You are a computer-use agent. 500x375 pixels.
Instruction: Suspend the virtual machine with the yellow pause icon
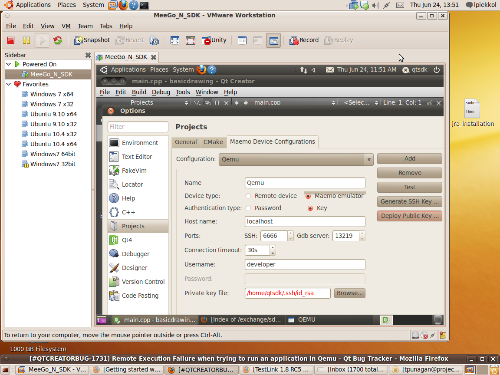[x=26, y=40]
